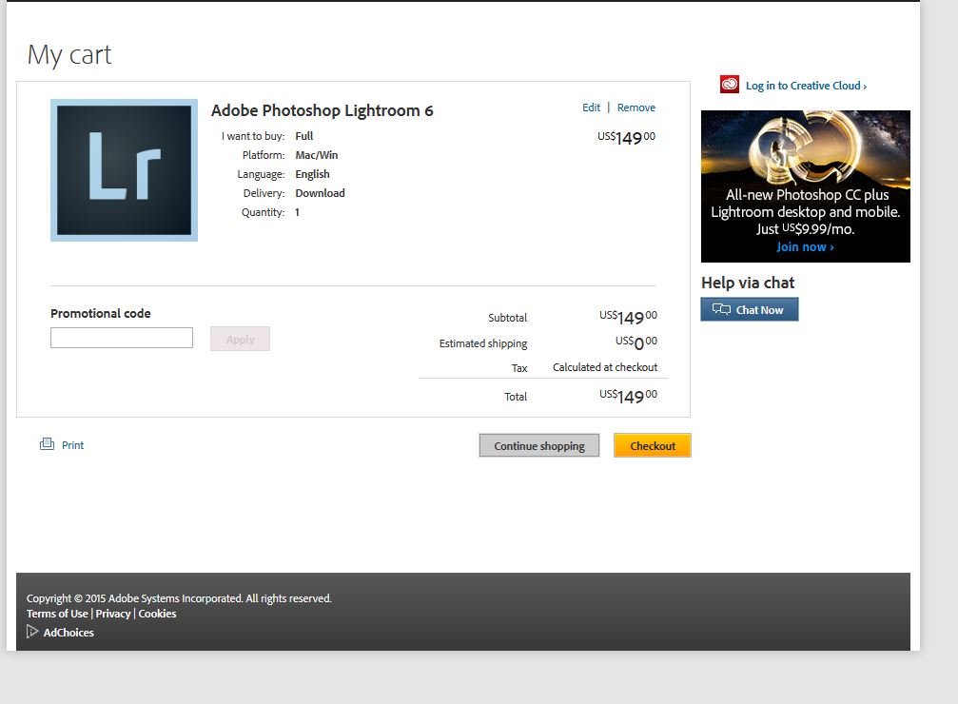This screenshot has height=704, width=958.
Task: Print the cart page
Action: click(x=72, y=445)
